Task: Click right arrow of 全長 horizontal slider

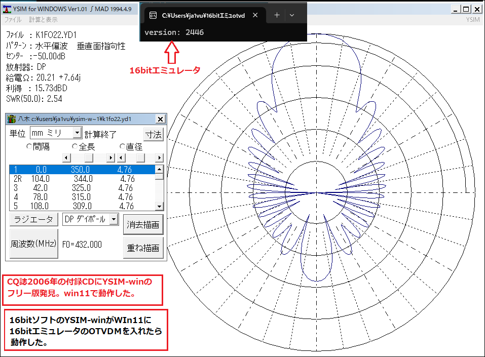Action: point(110,158)
